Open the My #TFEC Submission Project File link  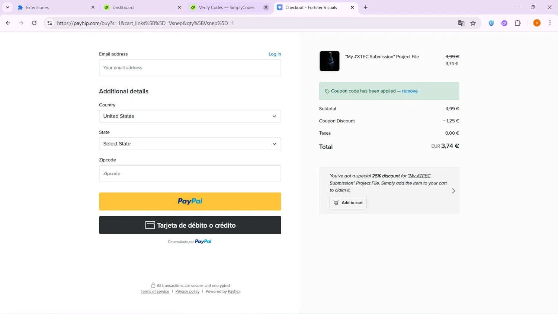click(x=380, y=179)
